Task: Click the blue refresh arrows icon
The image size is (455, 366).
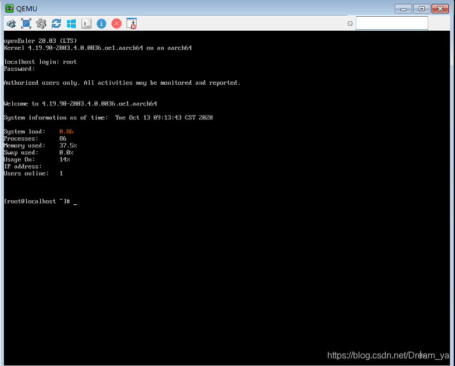Action: point(56,23)
